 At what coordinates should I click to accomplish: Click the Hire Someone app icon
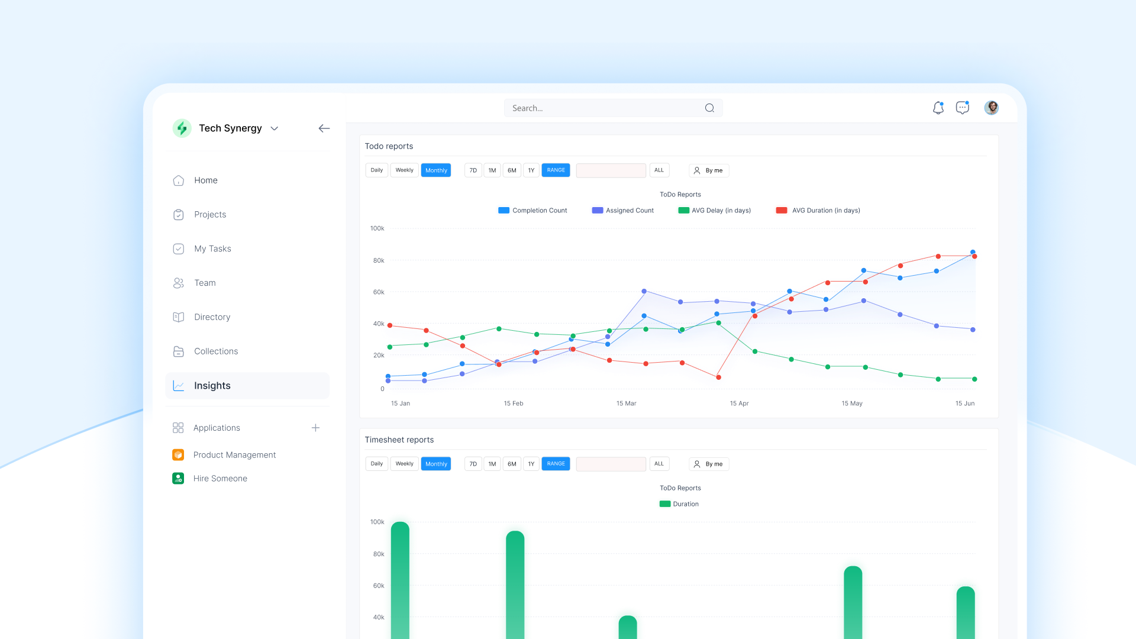pos(178,479)
